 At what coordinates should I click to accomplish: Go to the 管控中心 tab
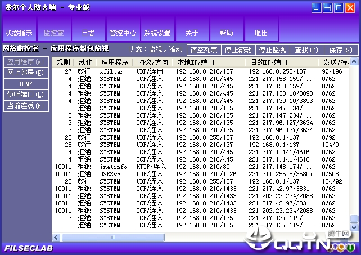point(123,29)
